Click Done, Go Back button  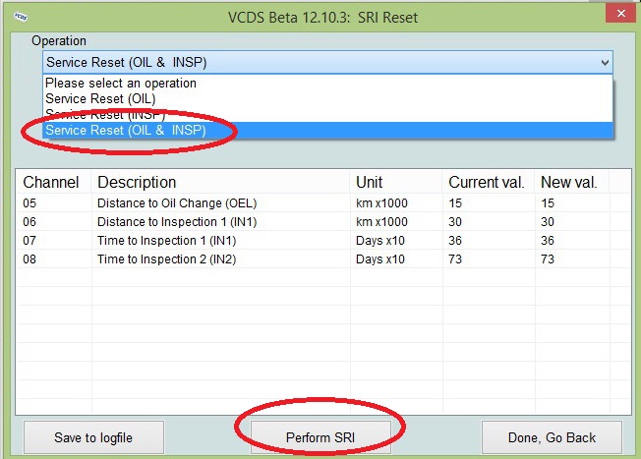(552, 437)
